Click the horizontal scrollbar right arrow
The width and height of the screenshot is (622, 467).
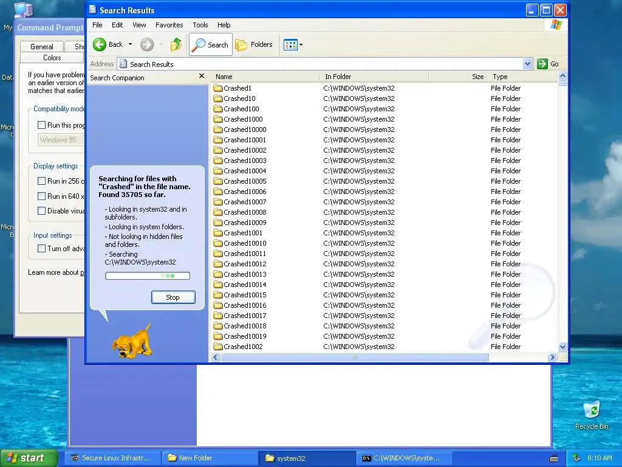552,357
